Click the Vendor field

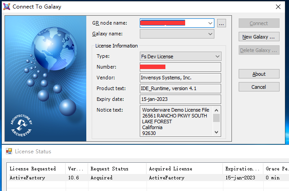point(180,78)
